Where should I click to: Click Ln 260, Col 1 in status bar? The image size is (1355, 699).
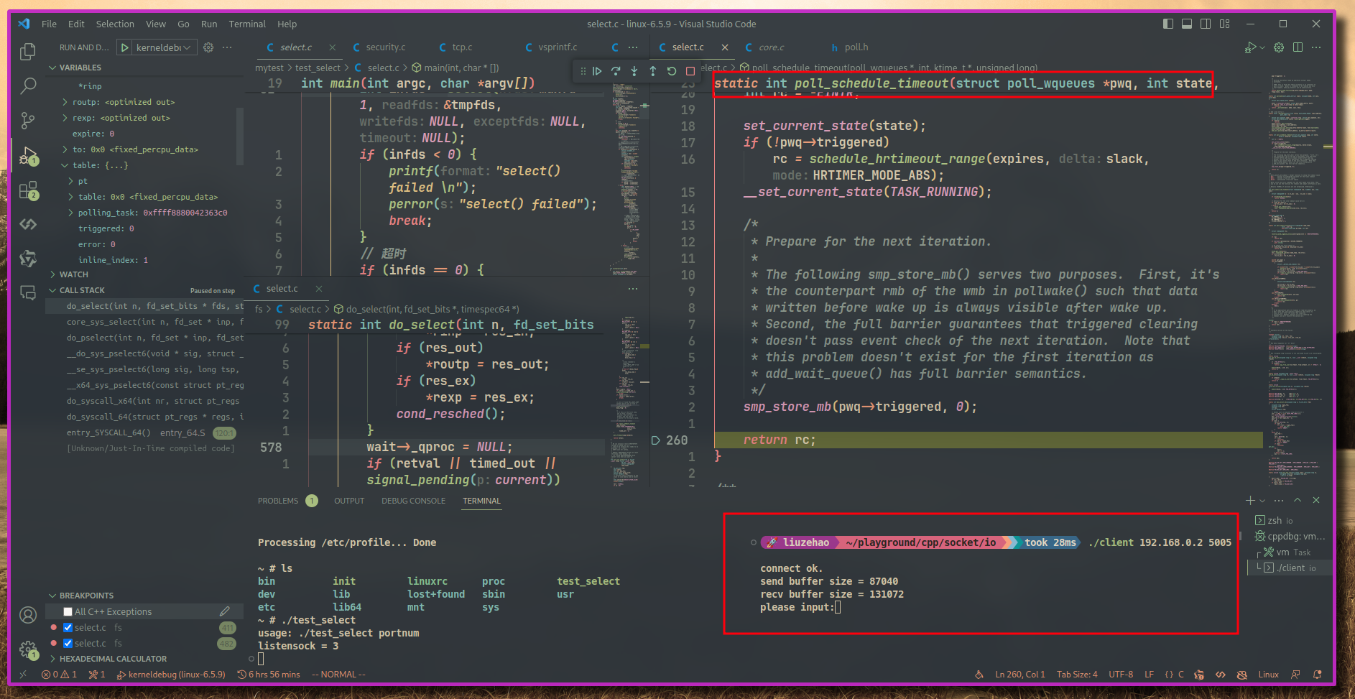click(1019, 675)
